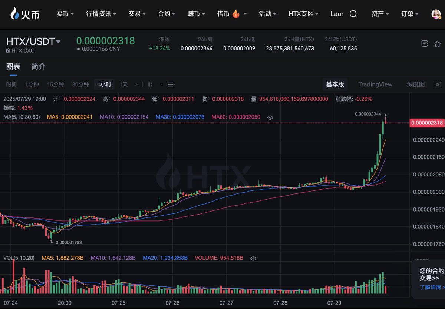The width and height of the screenshot is (445, 309).
Task: Expand the 买币 dropdown menu
Action: tap(65, 14)
